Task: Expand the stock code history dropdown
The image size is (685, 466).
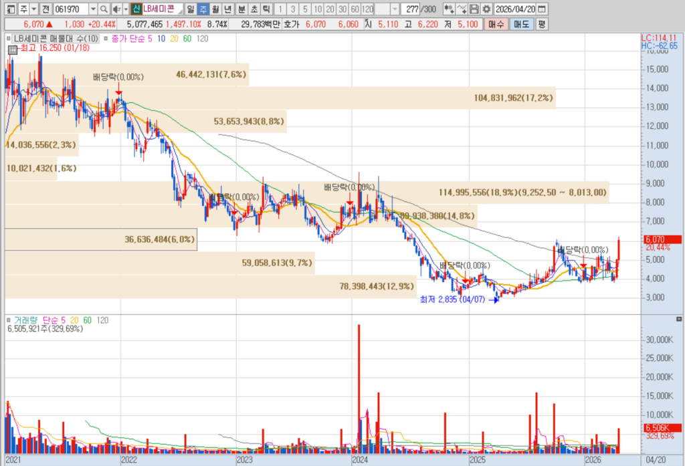Action: pos(93,9)
